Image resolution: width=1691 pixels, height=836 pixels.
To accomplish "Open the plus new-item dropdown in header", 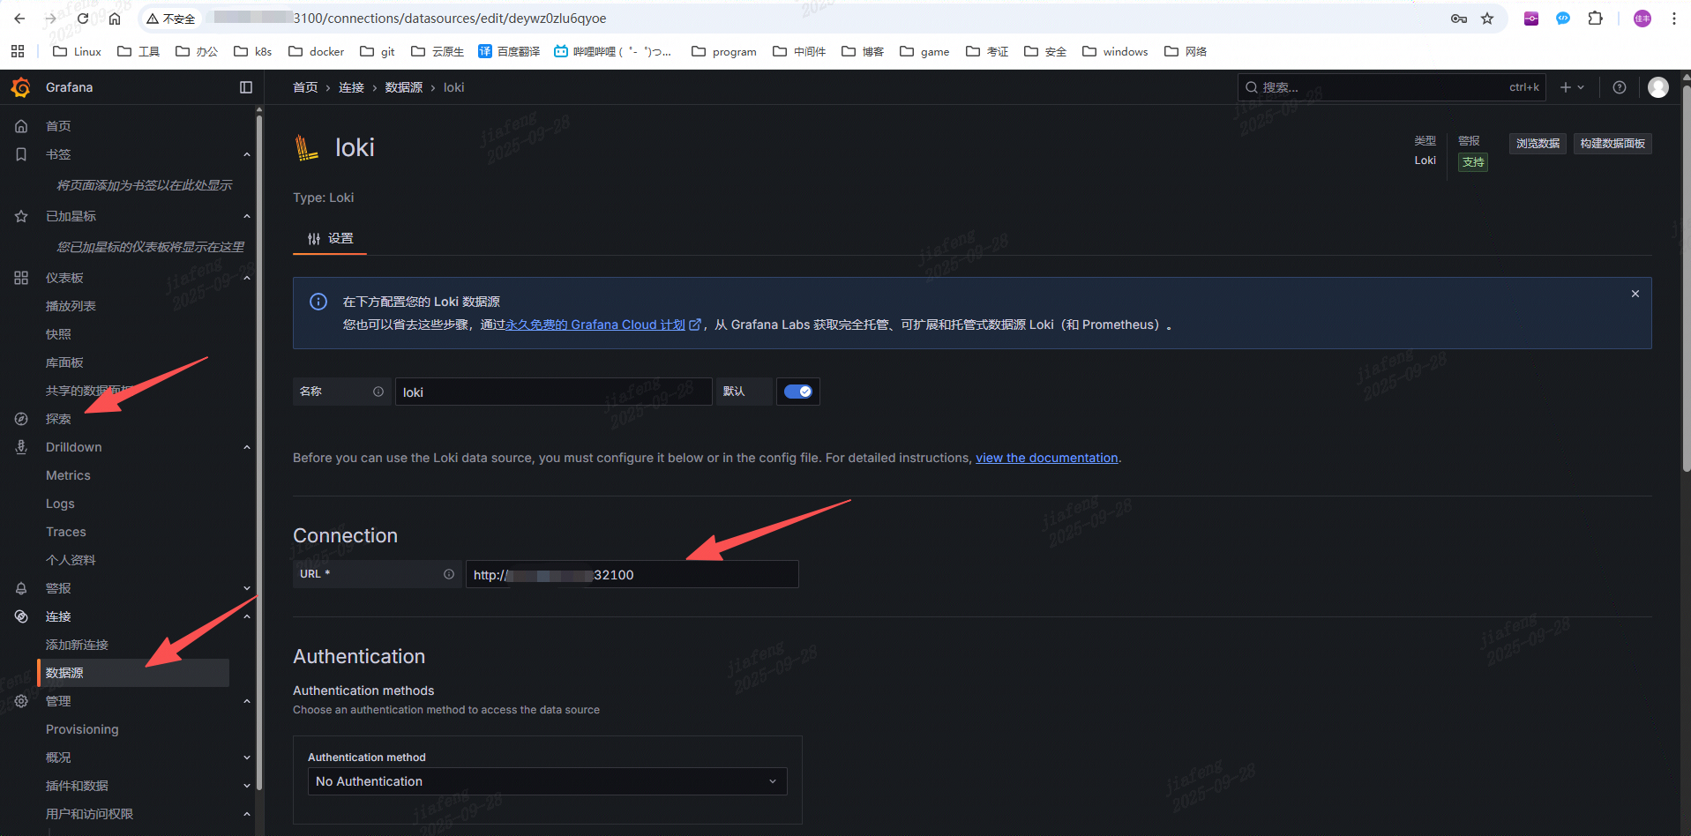I will pyautogui.click(x=1572, y=87).
